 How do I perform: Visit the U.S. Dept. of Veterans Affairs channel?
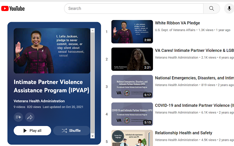tap(175, 30)
